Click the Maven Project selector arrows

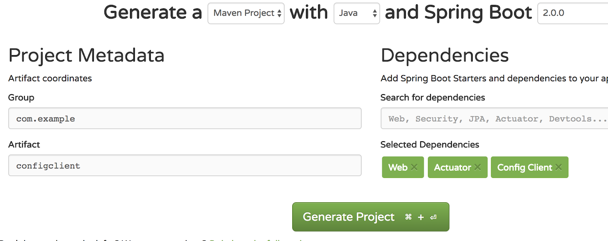click(x=279, y=13)
